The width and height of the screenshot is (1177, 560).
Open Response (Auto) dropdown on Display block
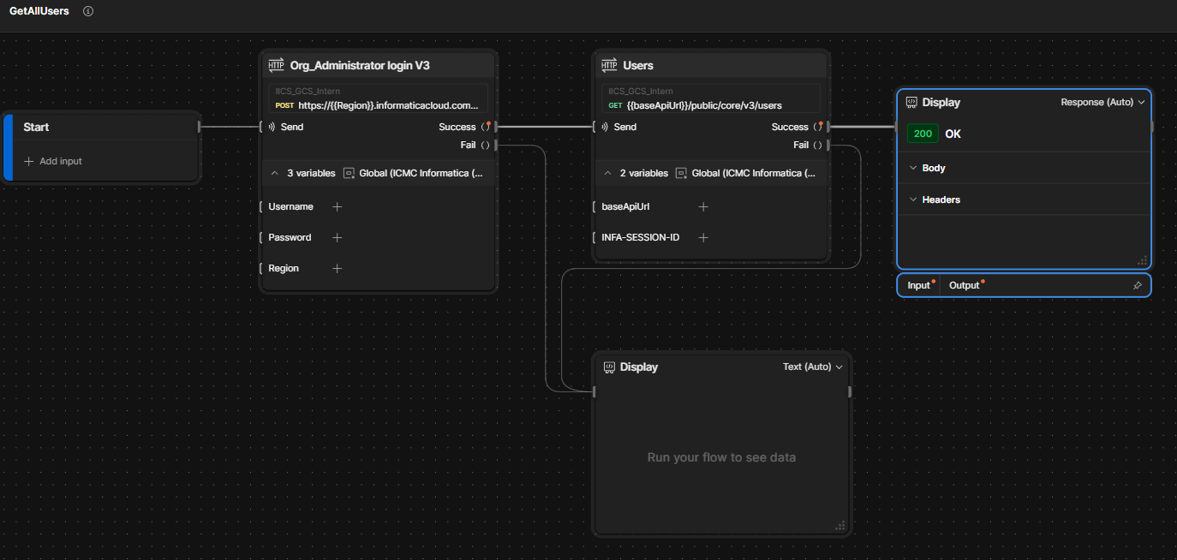point(1102,102)
